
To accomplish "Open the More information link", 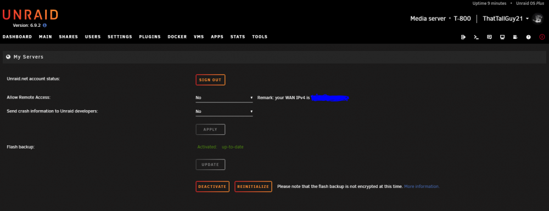I will pos(422,186).
